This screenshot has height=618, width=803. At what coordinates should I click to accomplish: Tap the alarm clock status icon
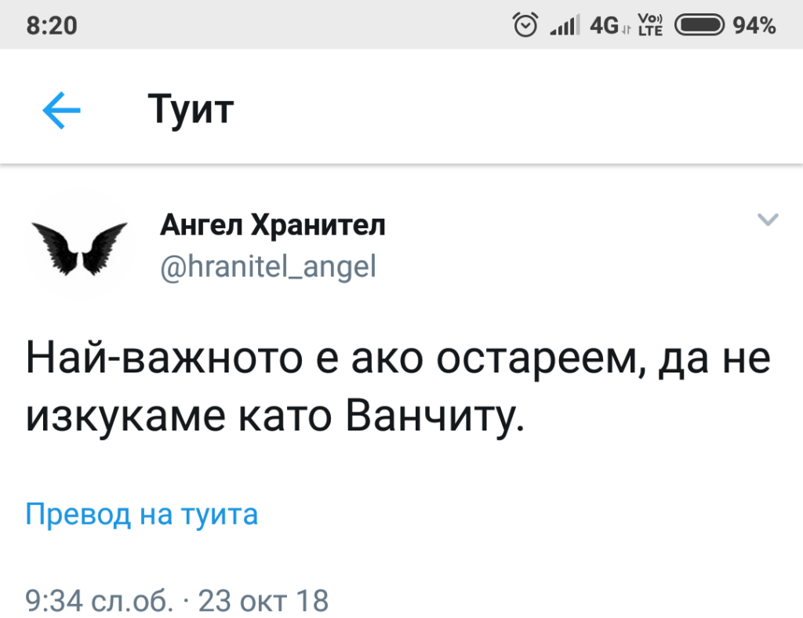(525, 25)
